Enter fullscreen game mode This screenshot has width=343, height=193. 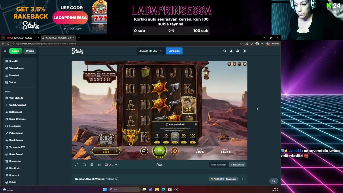click(x=77, y=165)
